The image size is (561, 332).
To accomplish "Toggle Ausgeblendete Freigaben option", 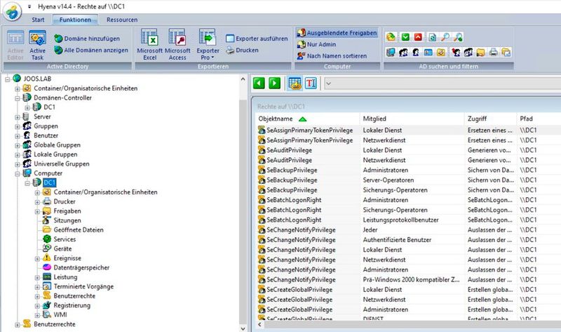I will point(337,33).
